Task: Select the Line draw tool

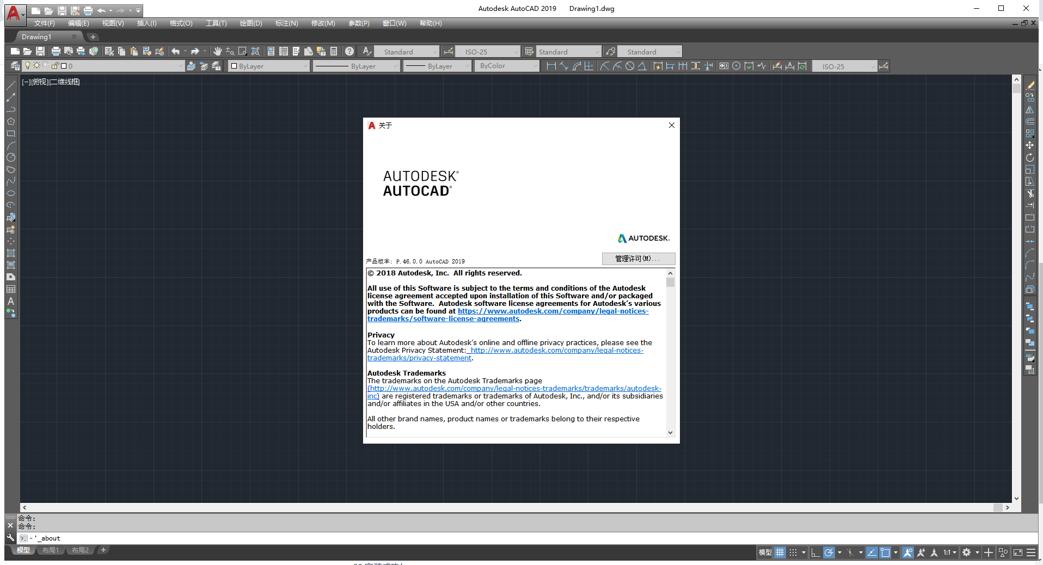Action: click(10, 85)
